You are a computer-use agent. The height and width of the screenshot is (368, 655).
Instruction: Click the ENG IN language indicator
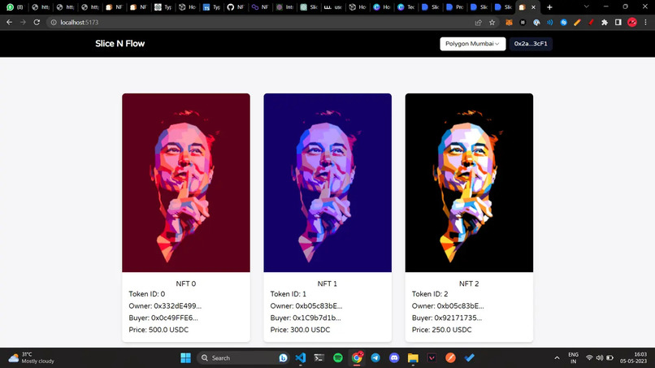click(573, 358)
